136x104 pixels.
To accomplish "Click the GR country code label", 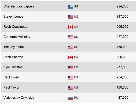I will 76,6.
